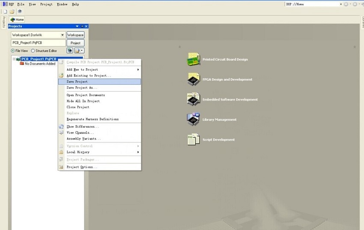The width and height of the screenshot is (364, 230).
Task: Click the new document toolbar icon
Action: point(5,12)
